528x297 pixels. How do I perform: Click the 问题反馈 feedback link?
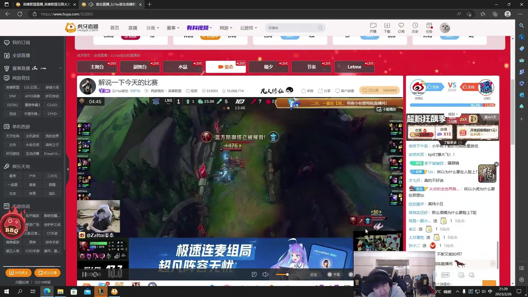coord(22,282)
